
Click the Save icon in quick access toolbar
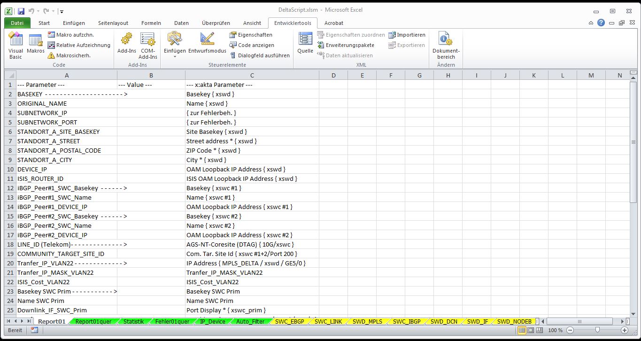pyautogui.click(x=21, y=10)
